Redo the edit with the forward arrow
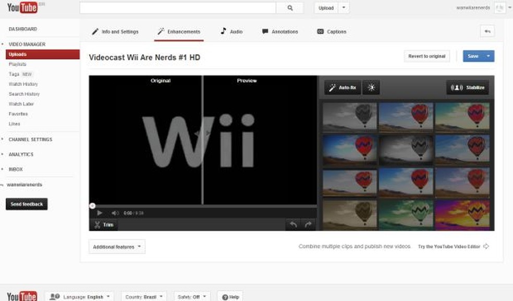This screenshot has height=301, width=513. coord(309,224)
